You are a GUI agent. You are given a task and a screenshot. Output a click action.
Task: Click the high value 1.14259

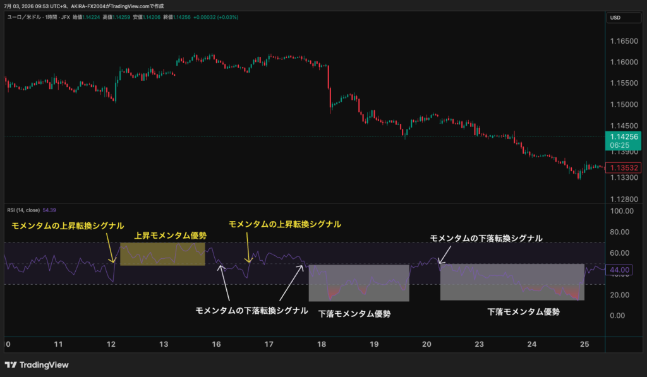[121, 17]
